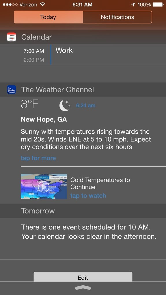This screenshot has height=295, width=166.
Task: Tap the 8°F temperature reading
Action: 29,104
